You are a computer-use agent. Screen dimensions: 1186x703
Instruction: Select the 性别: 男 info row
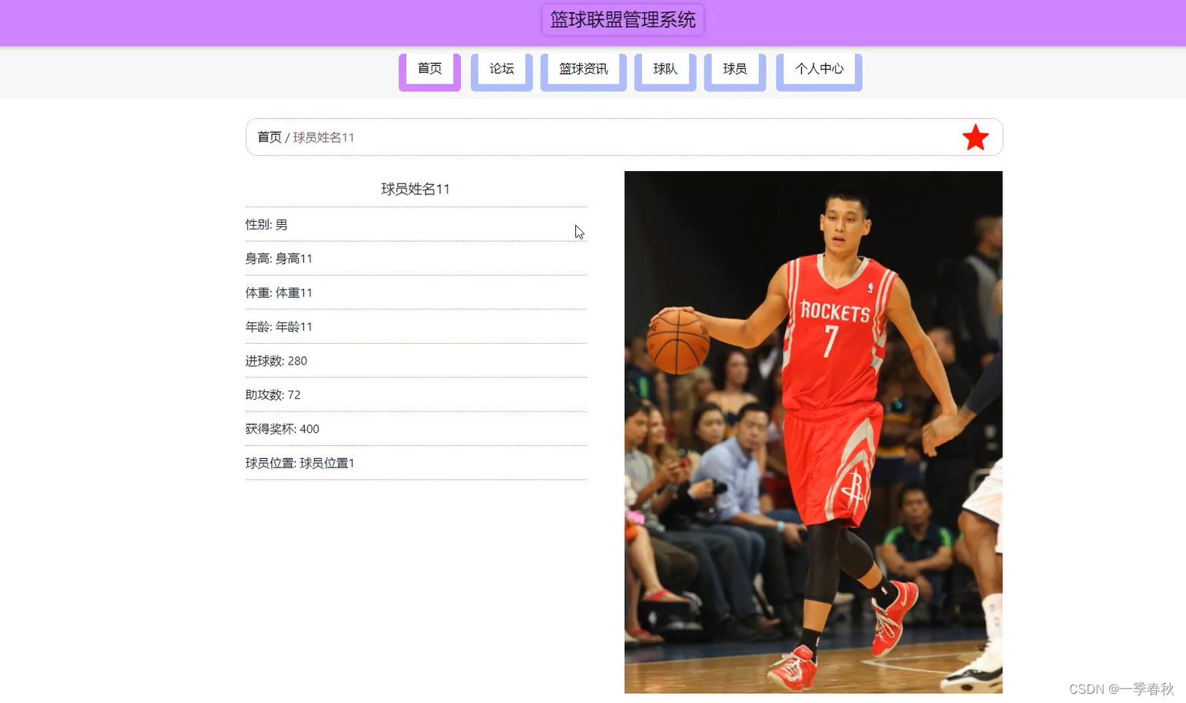pyautogui.click(x=266, y=224)
